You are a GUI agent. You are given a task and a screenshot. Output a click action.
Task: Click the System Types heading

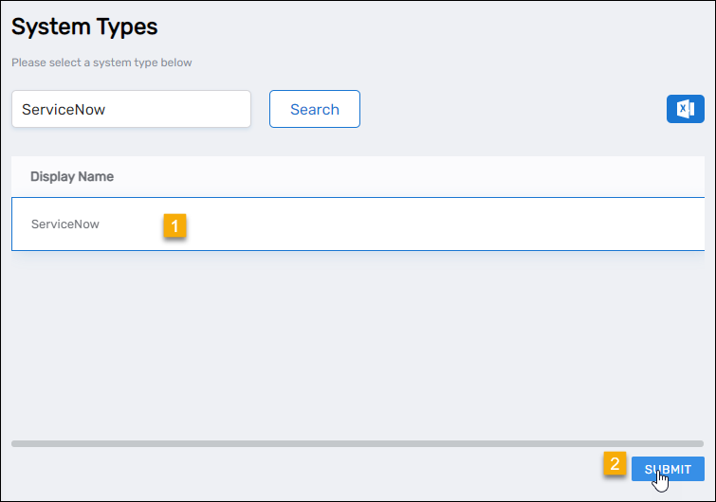click(84, 27)
